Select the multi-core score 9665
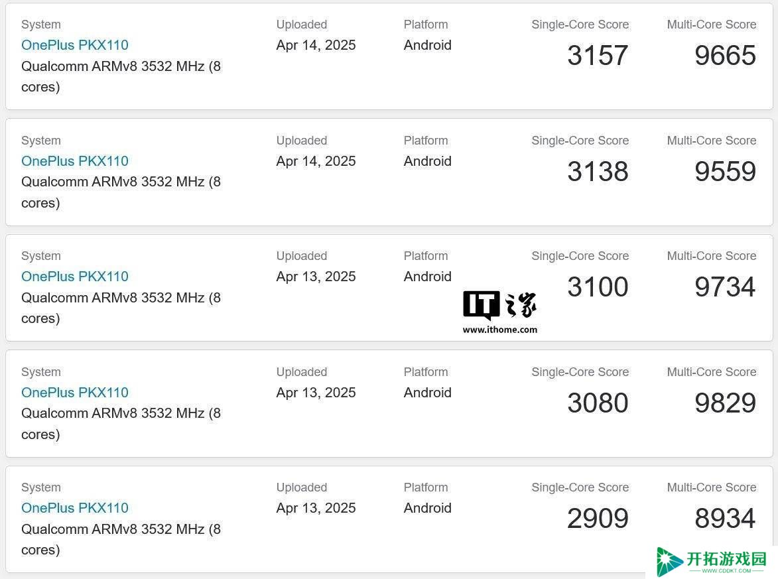This screenshot has width=778, height=579. [x=725, y=55]
